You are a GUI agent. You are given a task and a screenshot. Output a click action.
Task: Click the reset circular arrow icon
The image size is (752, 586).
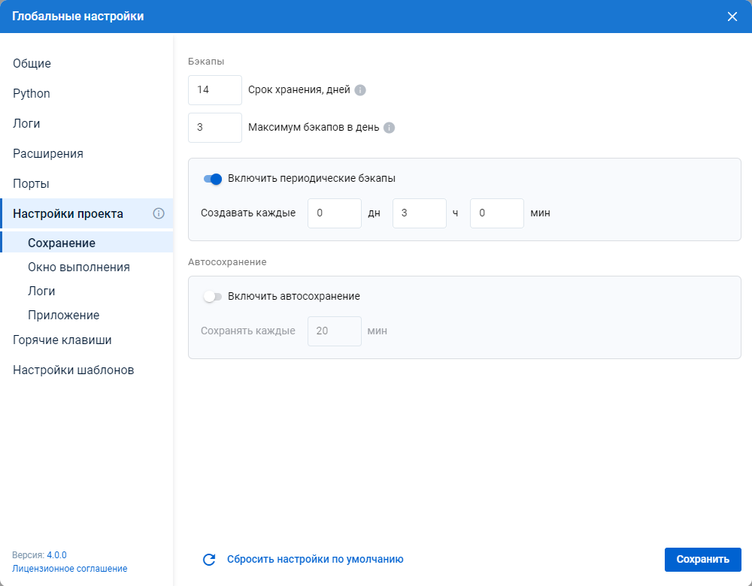click(x=209, y=560)
